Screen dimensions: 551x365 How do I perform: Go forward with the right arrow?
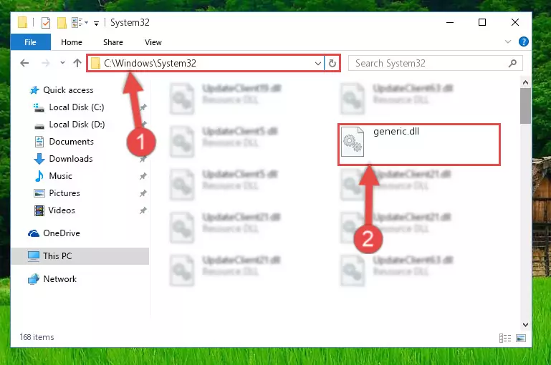tap(46, 63)
